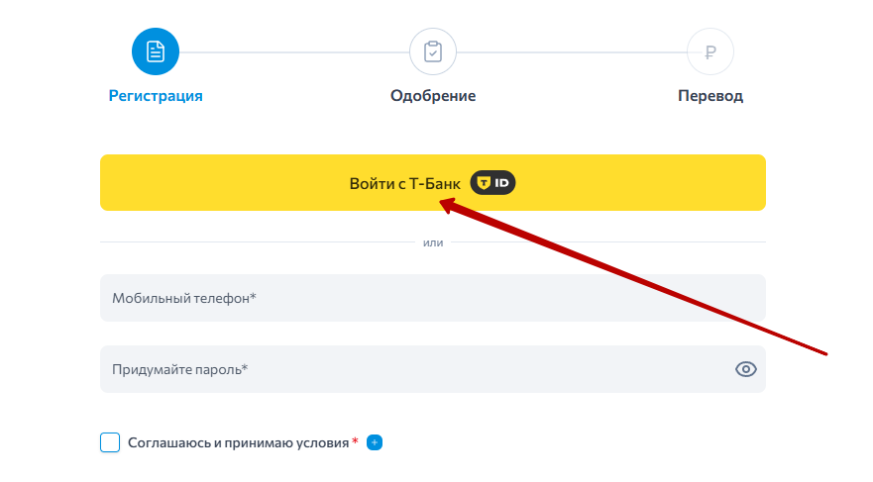Click the red asterisk after условия
Screen dimensions: 873x482
356,441
